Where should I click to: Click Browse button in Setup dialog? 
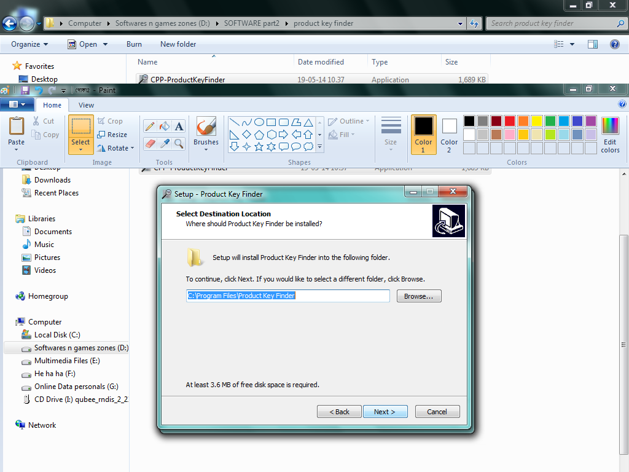pyautogui.click(x=419, y=296)
